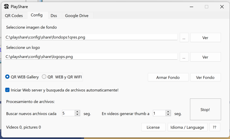This screenshot has height=139, width=230.
Task: Browse for background image with the ... button
Action: pyautogui.click(x=184, y=38)
